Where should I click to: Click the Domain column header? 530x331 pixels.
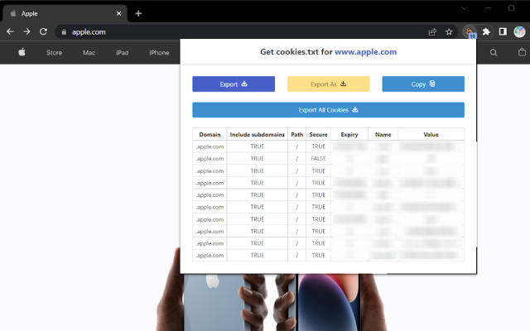(x=210, y=134)
